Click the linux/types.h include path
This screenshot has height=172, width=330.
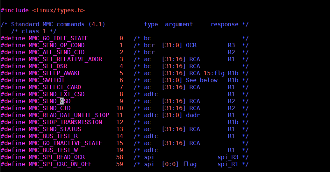58,10
